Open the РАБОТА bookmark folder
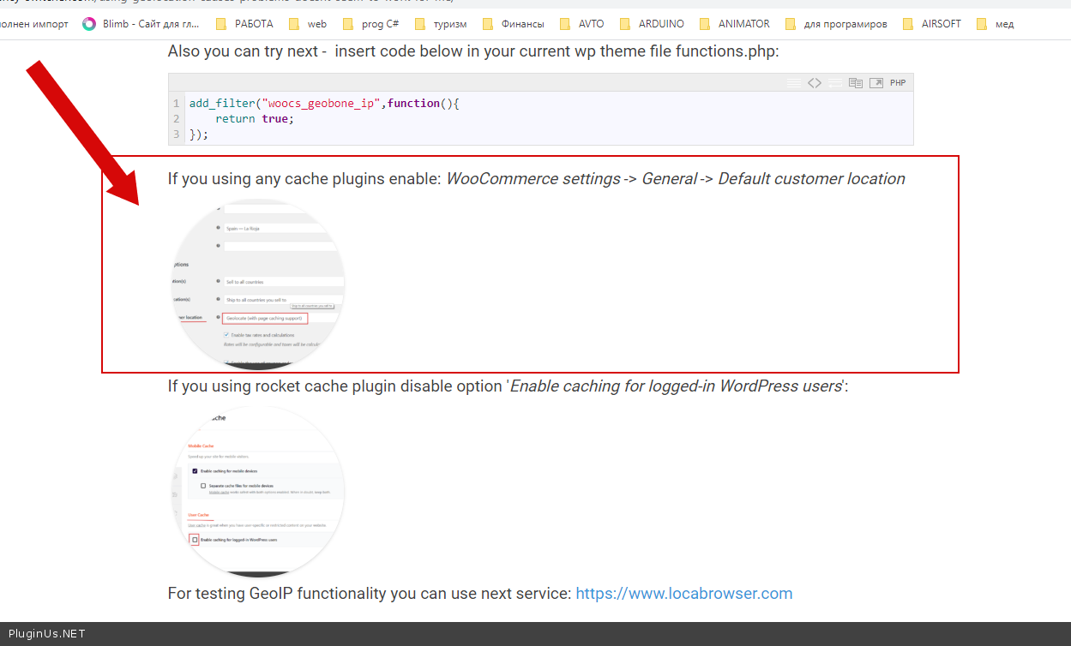Image resolution: width=1071 pixels, height=646 pixels. [245, 24]
